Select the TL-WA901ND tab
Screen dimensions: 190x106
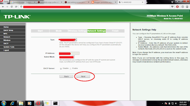(131, 2)
